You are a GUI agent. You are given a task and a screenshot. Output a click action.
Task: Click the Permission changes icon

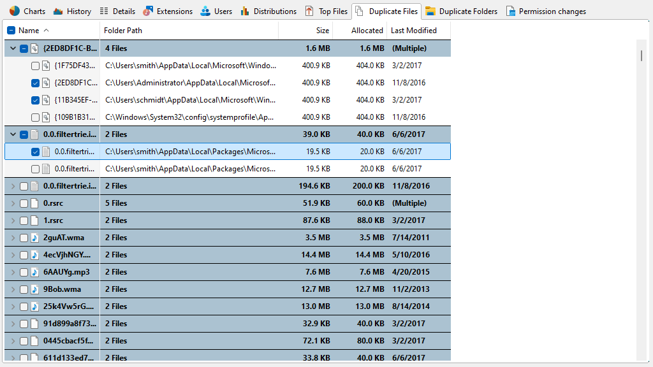pos(511,11)
